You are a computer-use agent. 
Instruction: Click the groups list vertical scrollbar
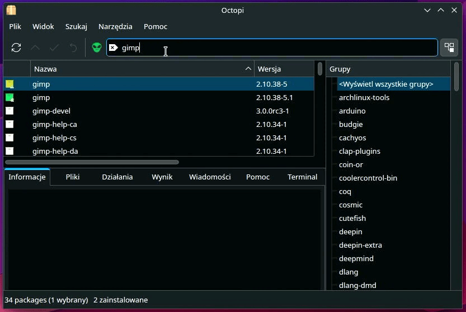pyautogui.click(x=456, y=77)
